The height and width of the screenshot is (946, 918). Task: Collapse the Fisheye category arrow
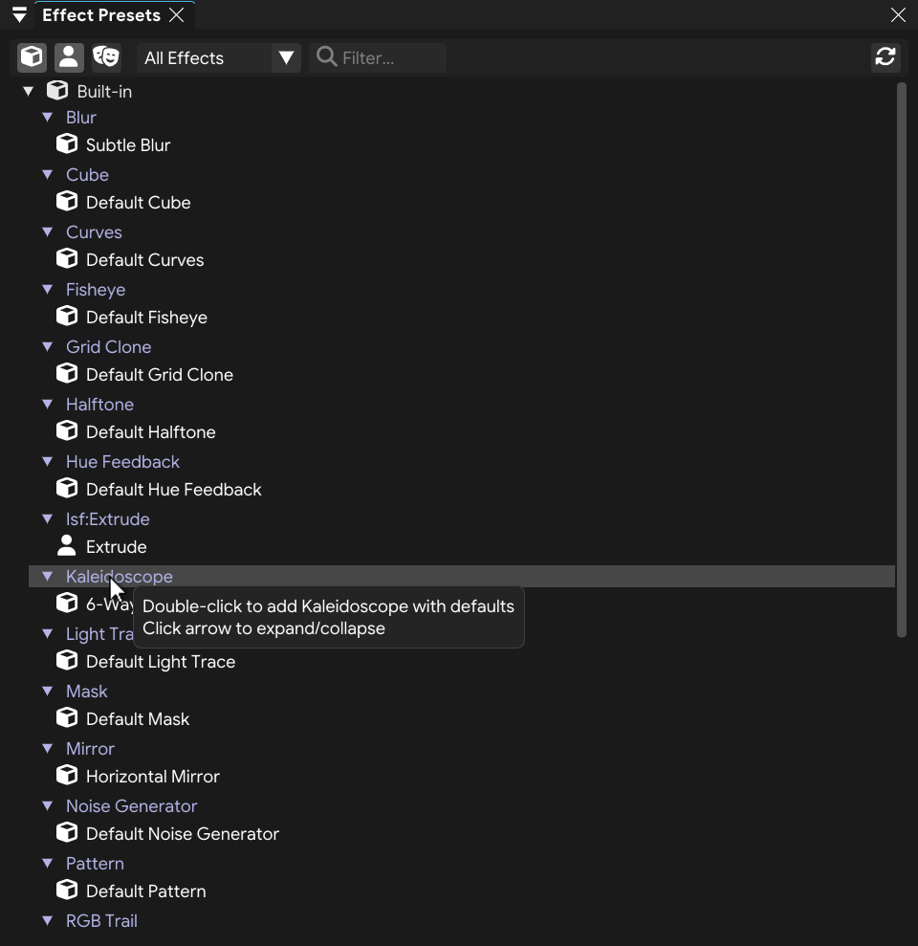click(x=48, y=289)
